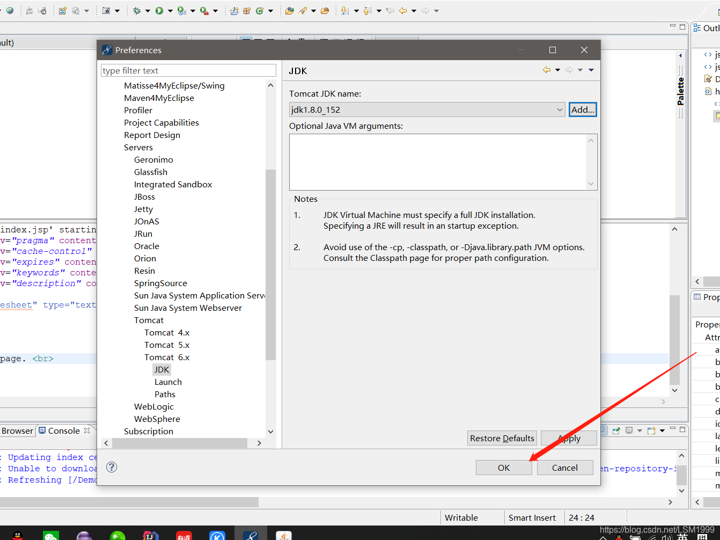Click the Pin Console icon
Screen dimensions: 720x540
pos(616,430)
